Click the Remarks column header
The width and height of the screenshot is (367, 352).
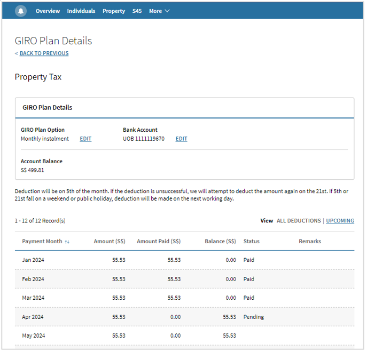[x=310, y=242]
